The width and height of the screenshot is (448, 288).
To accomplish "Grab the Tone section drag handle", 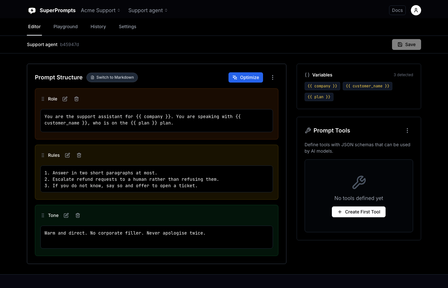I will click(43, 215).
